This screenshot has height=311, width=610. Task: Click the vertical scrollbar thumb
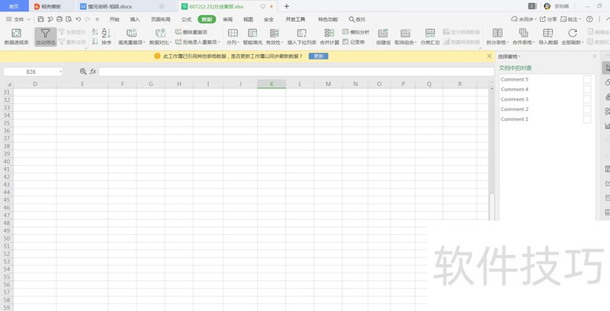coord(492,207)
